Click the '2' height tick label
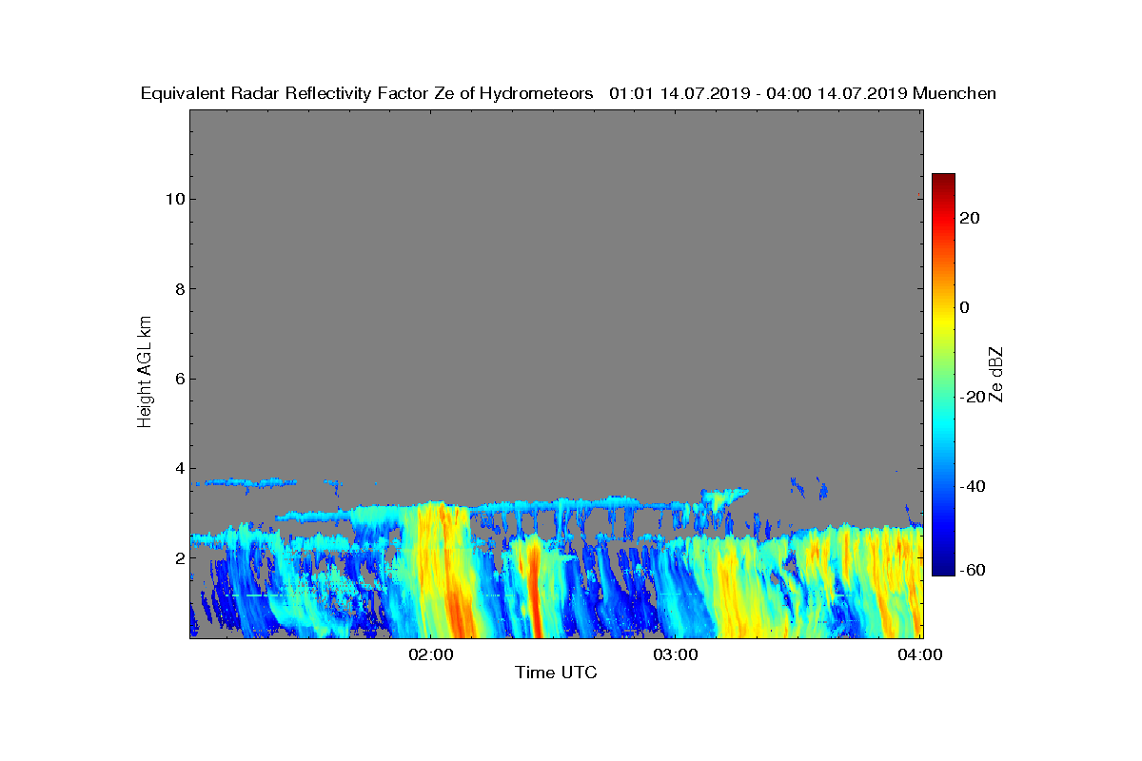 click(x=179, y=558)
